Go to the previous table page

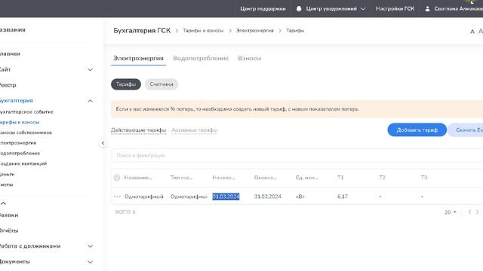pos(469,212)
